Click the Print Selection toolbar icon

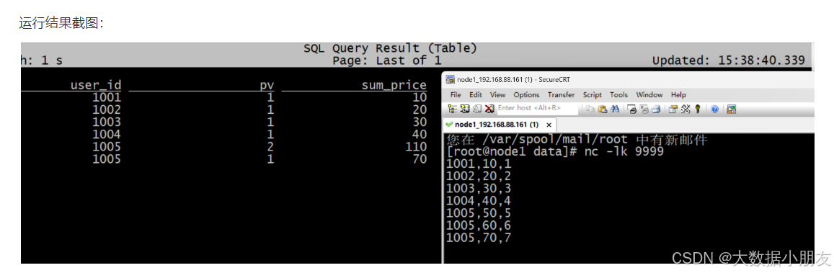644,109
